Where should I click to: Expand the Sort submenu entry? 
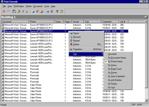pyautogui.click(x=86, y=54)
